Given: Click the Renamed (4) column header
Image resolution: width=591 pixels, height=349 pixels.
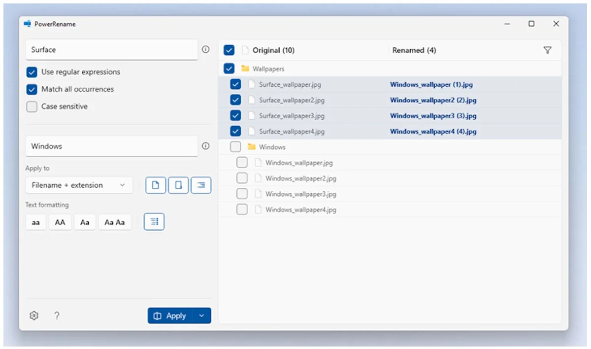Looking at the screenshot, I should tap(414, 50).
